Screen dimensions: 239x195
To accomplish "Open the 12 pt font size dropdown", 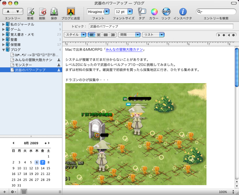I will click(x=130, y=12).
